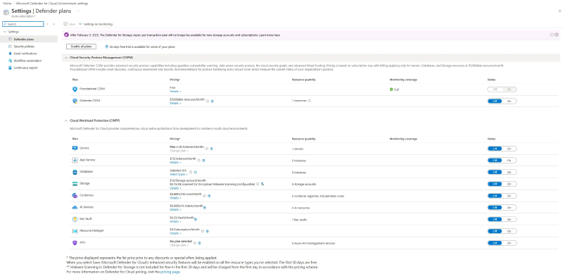Click the Save toolbar button
Viewport: 563px width, 279px height.
70,24
